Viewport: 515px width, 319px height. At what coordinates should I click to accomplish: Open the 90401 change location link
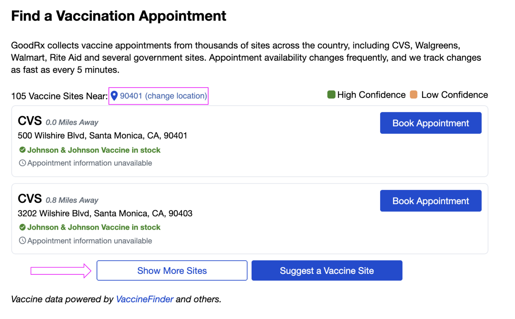coord(163,96)
